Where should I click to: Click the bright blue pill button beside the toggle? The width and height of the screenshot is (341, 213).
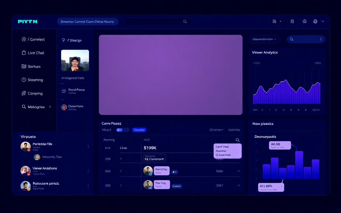tap(139, 130)
